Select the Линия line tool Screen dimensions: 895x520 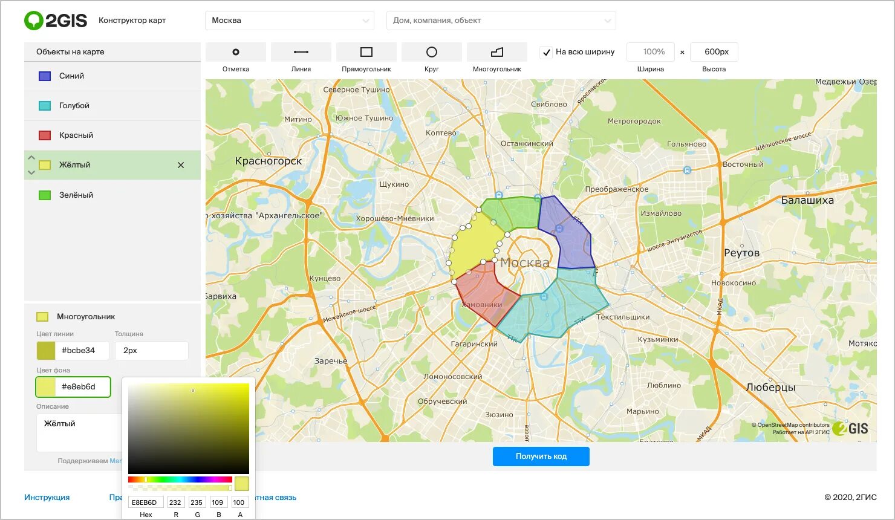[301, 52]
